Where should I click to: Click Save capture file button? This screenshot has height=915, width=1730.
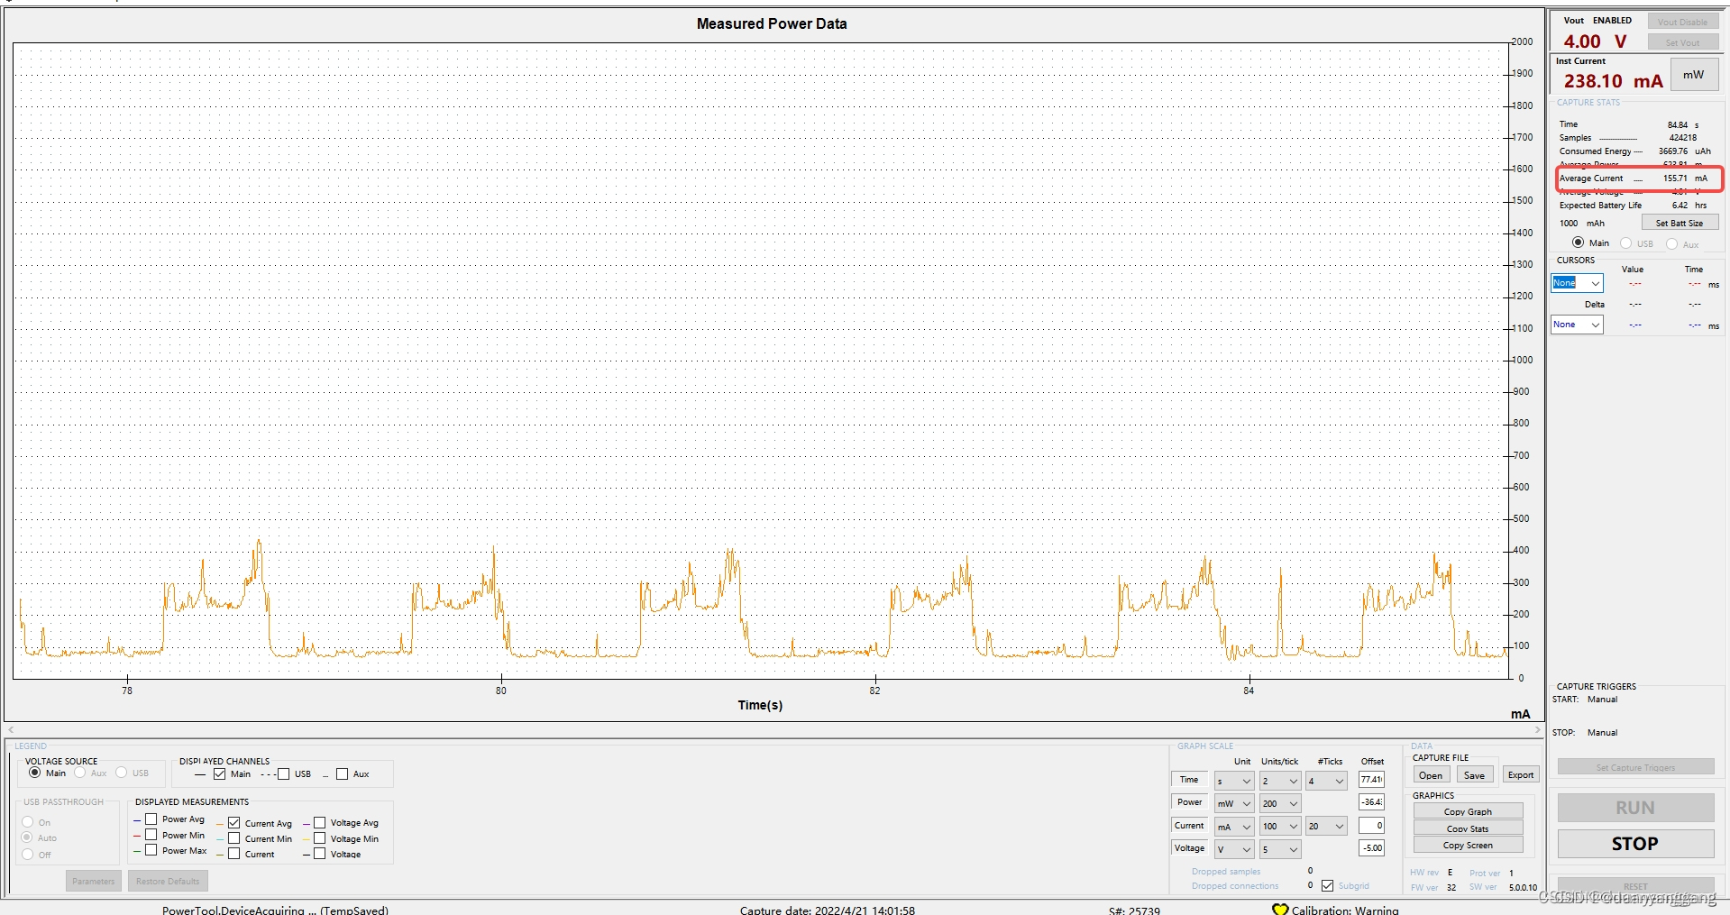(x=1475, y=774)
